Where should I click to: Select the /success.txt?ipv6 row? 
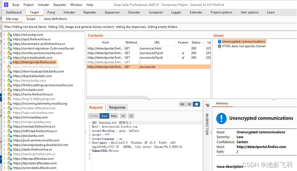coord(148,58)
